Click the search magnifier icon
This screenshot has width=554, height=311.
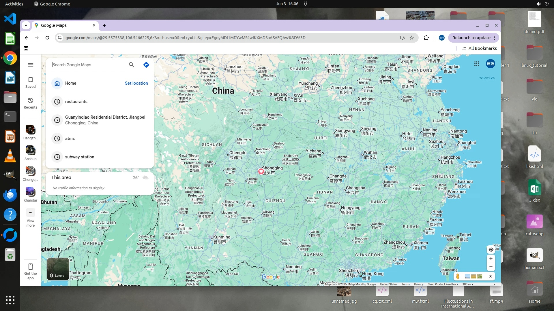[x=131, y=65]
